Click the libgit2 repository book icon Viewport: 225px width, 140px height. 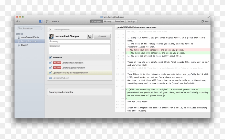coord(19,45)
